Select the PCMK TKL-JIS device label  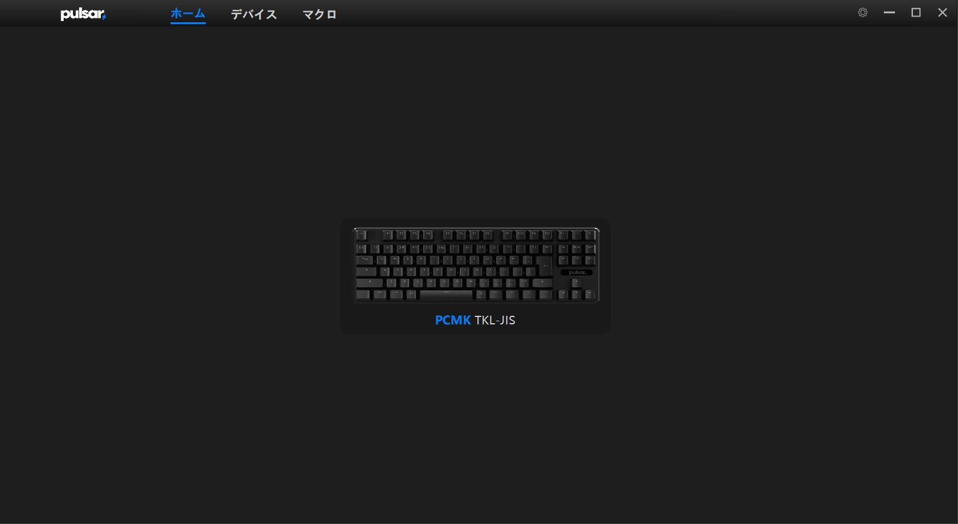(475, 320)
